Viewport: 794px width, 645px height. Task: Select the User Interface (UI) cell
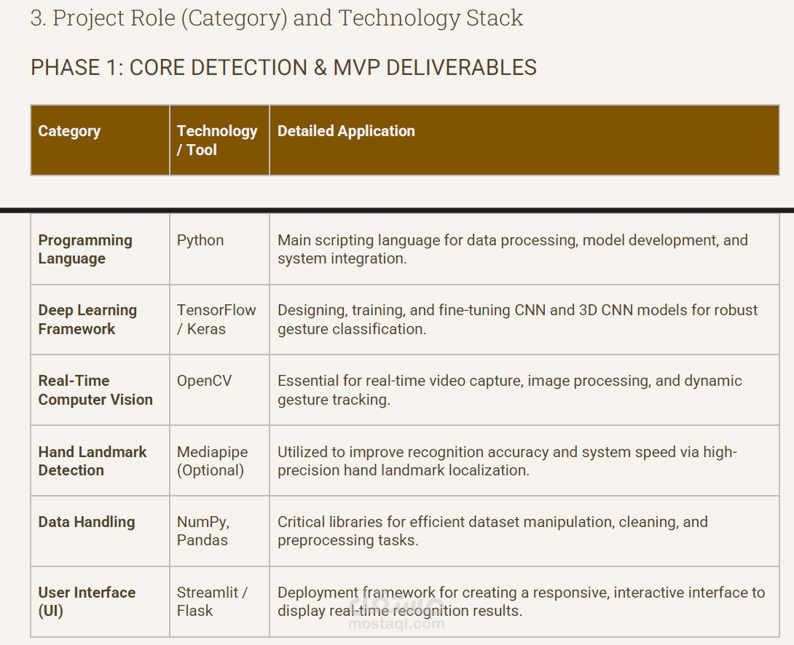[x=87, y=601]
